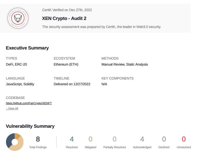Screen dimensions: 199x156
Task: Click the Mitigated findings count
Action: pos(90,139)
